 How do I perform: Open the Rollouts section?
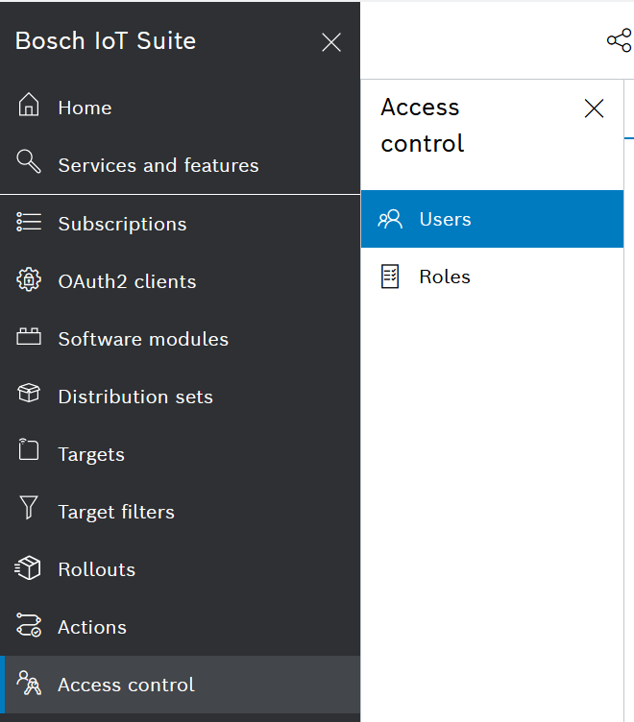[96, 569]
